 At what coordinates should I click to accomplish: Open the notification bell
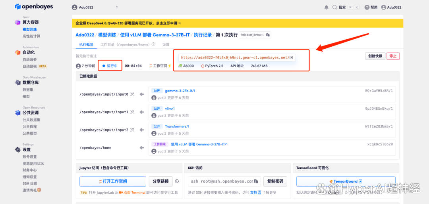click(x=326, y=8)
